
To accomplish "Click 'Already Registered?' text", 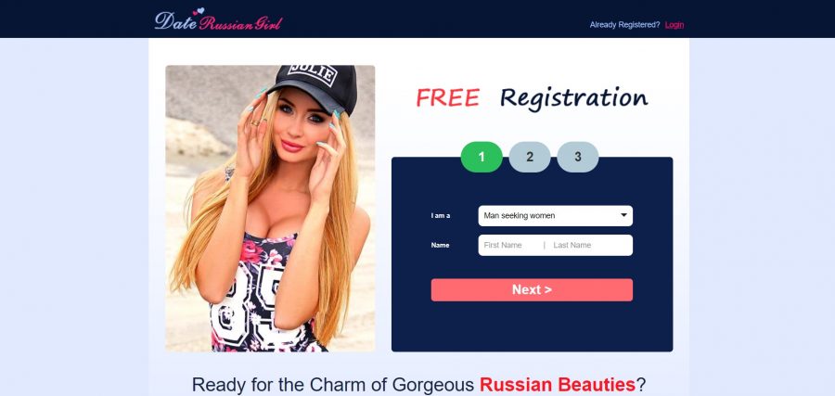I will click(x=624, y=24).
